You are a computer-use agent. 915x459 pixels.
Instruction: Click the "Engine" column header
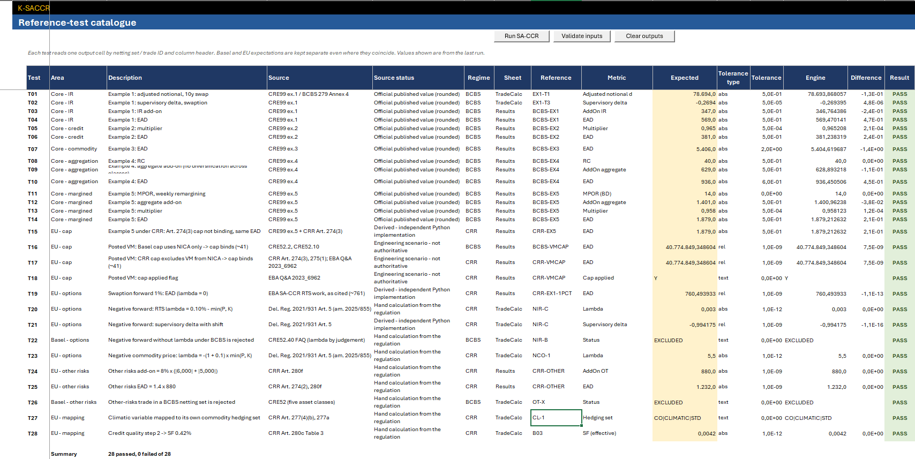click(815, 78)
